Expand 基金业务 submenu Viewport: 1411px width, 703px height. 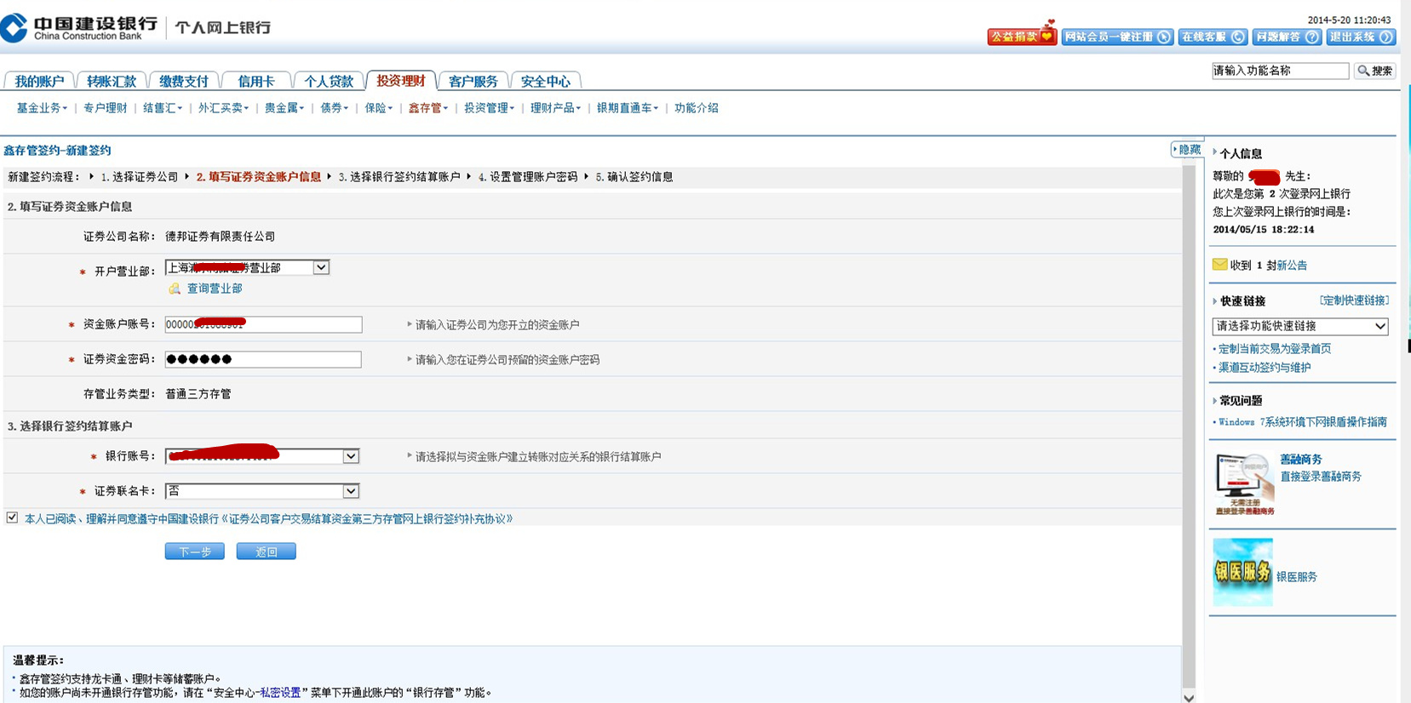tap(42, 108)
